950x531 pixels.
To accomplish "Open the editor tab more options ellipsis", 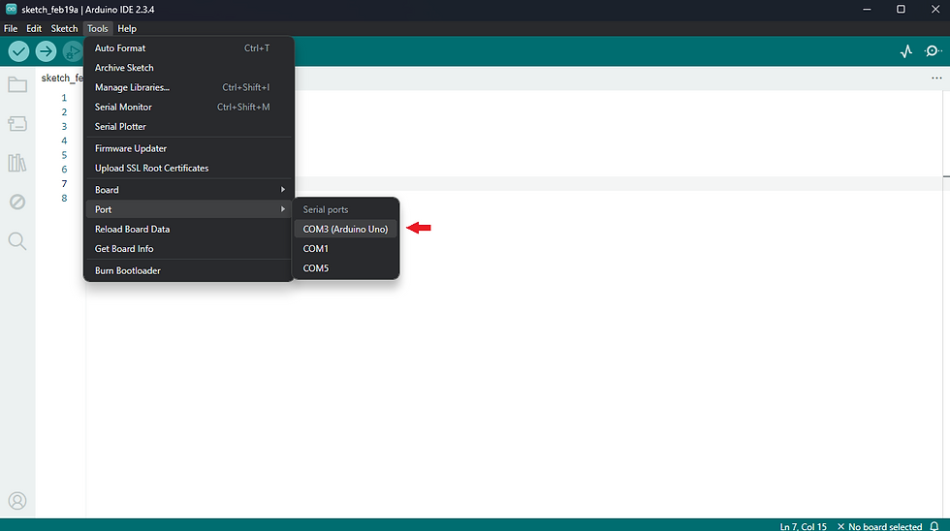I will pyautogui.click(x=936, y=78).
